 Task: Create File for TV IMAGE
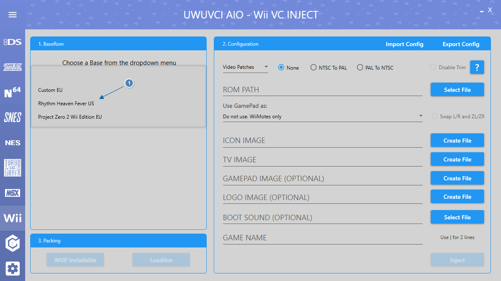coord(457,159)
